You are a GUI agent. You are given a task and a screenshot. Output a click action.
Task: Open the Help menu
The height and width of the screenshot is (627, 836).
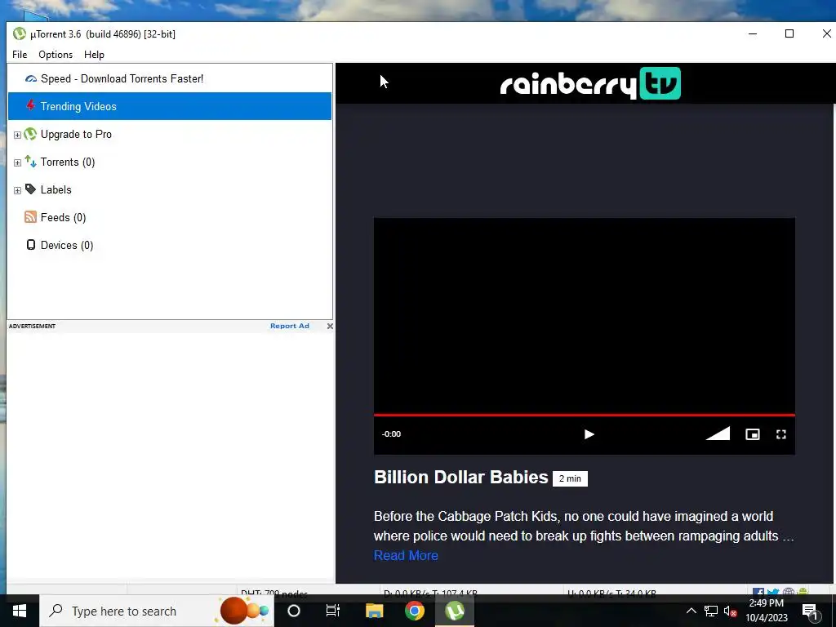tap(94, 55)
